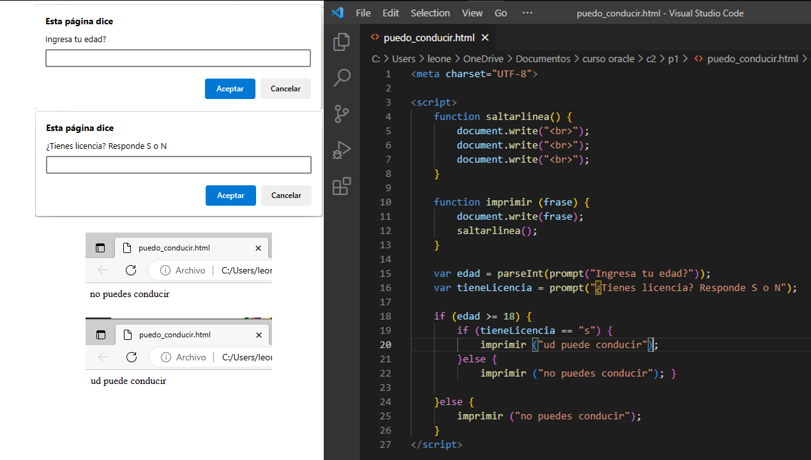
Task: Reload the browser page showing 'ud puede conducir'
Action: tap(132, 357)
